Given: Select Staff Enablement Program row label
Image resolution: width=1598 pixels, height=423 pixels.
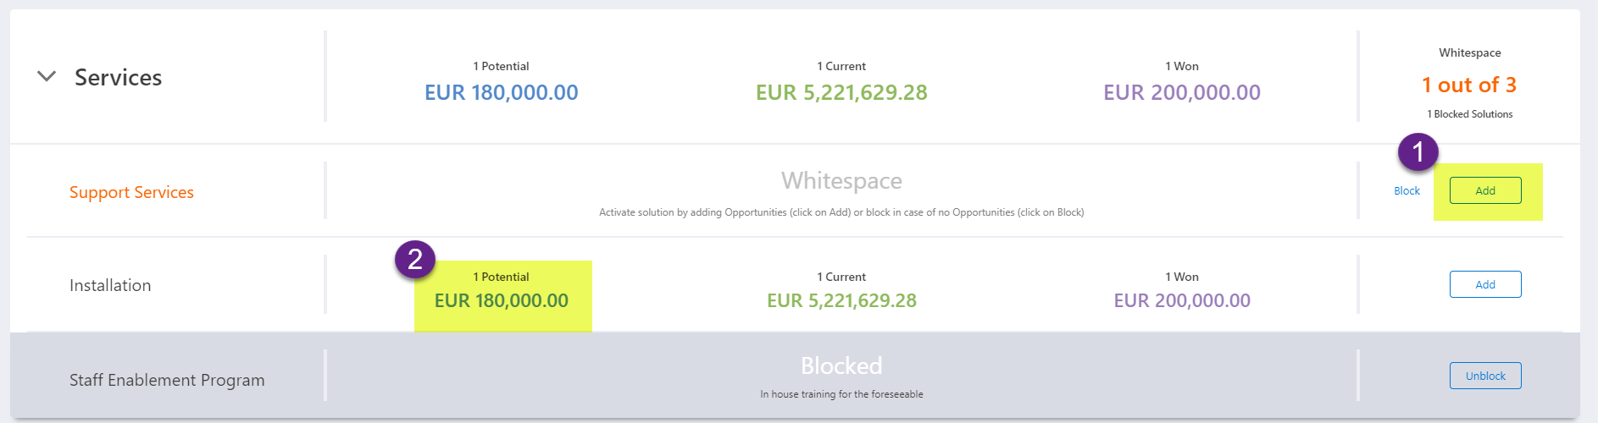Looking at the screenshot, I should 167,381.
